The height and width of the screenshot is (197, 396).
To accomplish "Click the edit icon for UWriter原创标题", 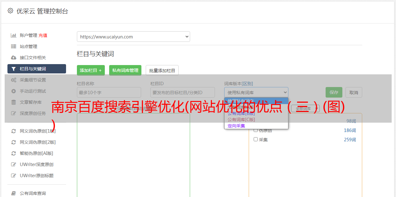I will tap(14, 176).
